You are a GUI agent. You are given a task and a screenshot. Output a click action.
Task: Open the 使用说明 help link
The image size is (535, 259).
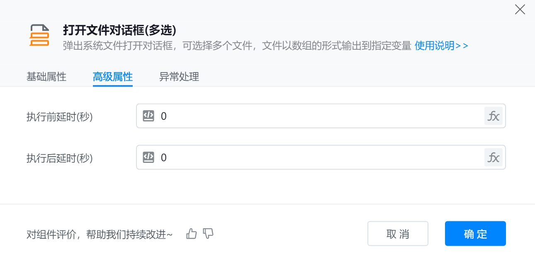[441, 46]
